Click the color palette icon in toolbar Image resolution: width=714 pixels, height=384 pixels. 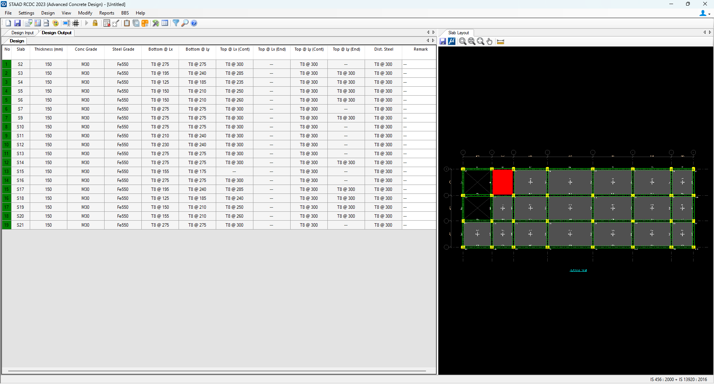[55, 23]
